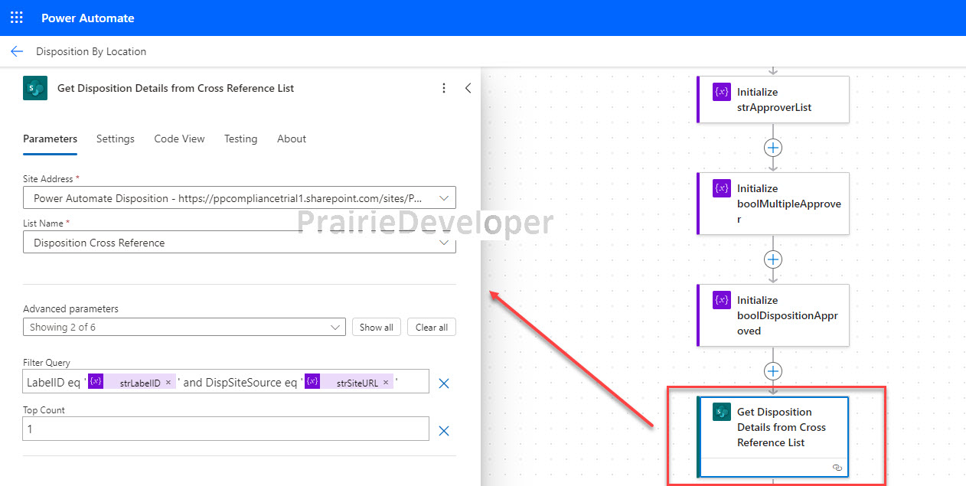Click the connection link icon on the card
Image resolution: width=966 pixels, height=486 pixels.
837,467
